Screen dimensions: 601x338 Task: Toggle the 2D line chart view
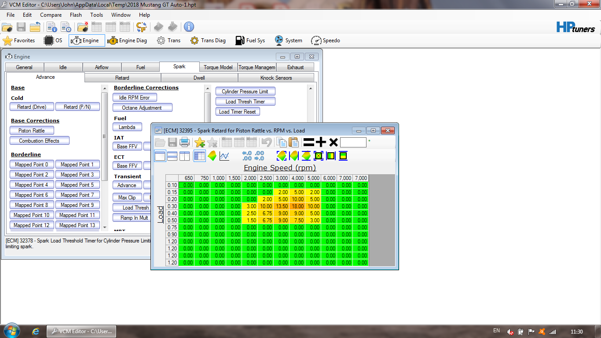(x=224, y=156)
